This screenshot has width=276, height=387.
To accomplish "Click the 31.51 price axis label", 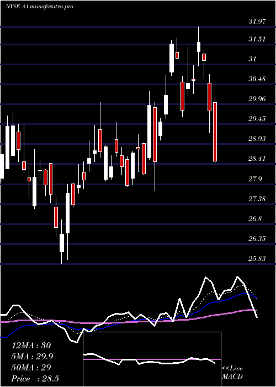I will coord(257,39).
